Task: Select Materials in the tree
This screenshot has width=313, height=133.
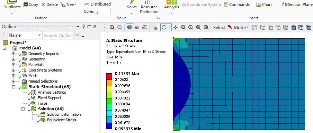Action: 36,65
